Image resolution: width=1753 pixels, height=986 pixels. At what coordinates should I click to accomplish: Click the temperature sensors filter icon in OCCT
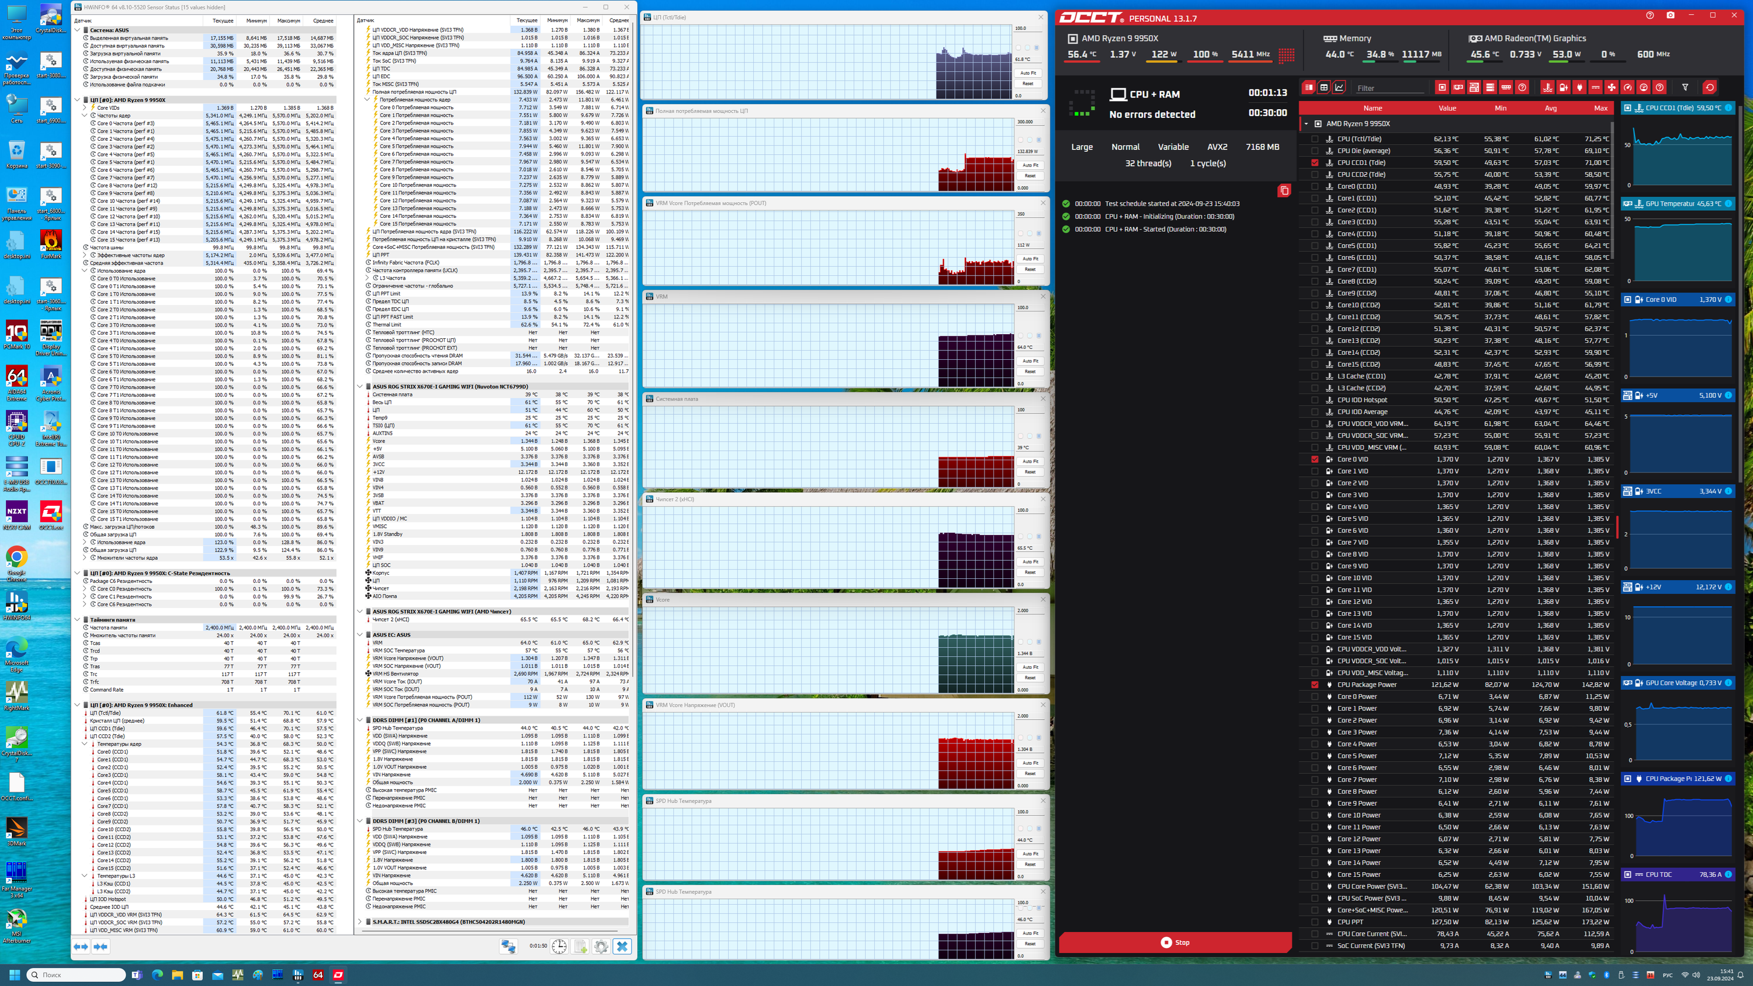click(1547, 88)
